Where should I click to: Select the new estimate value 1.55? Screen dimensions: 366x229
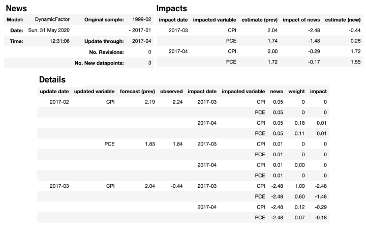(355, 62)
